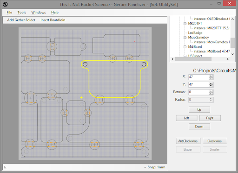Click the yellow crosshair origin marker on canvas
This screenshot has width=238, height=173.
coord(81,97)
